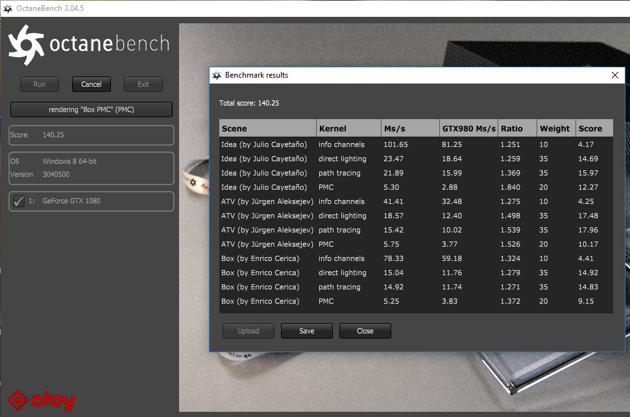Click the Windows 8 64-bit OS value
This screenshot has width=630, height=417.
(x=69, y=161)
